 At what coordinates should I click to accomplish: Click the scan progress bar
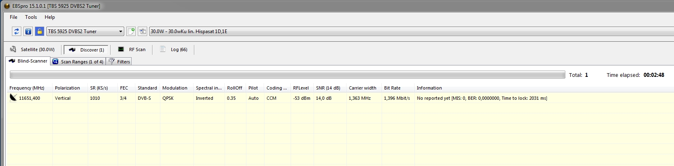(x=287, y=75)
